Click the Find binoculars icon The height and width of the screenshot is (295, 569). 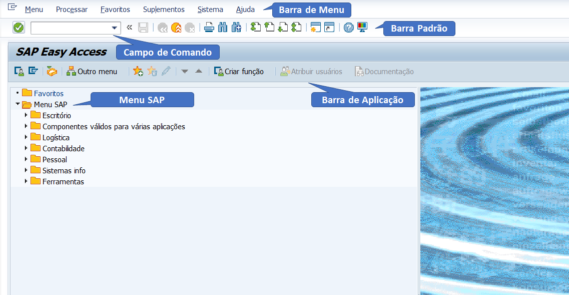[x=222, y=28]
